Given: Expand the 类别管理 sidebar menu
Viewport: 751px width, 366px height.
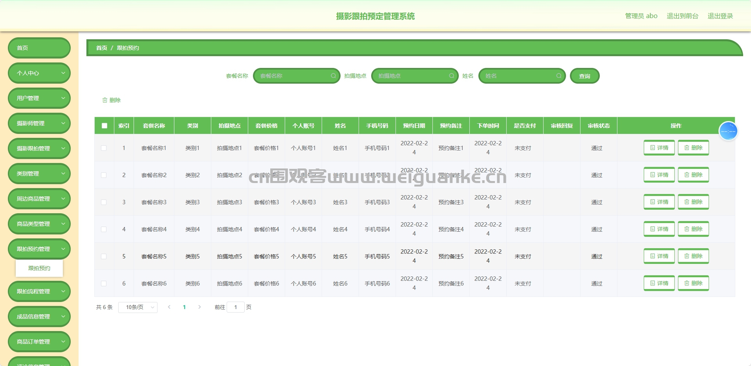Looking at the screenshot, I should [39, 174].
